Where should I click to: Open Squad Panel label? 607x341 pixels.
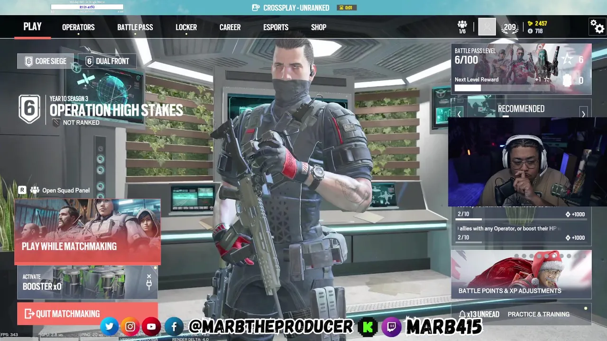tap(66, 190)
